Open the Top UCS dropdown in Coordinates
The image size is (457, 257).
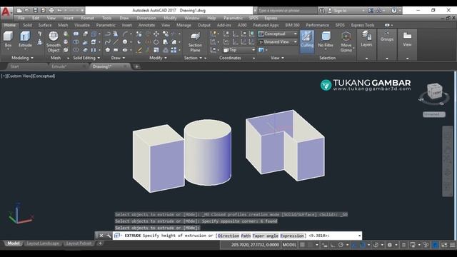[239, 50]
